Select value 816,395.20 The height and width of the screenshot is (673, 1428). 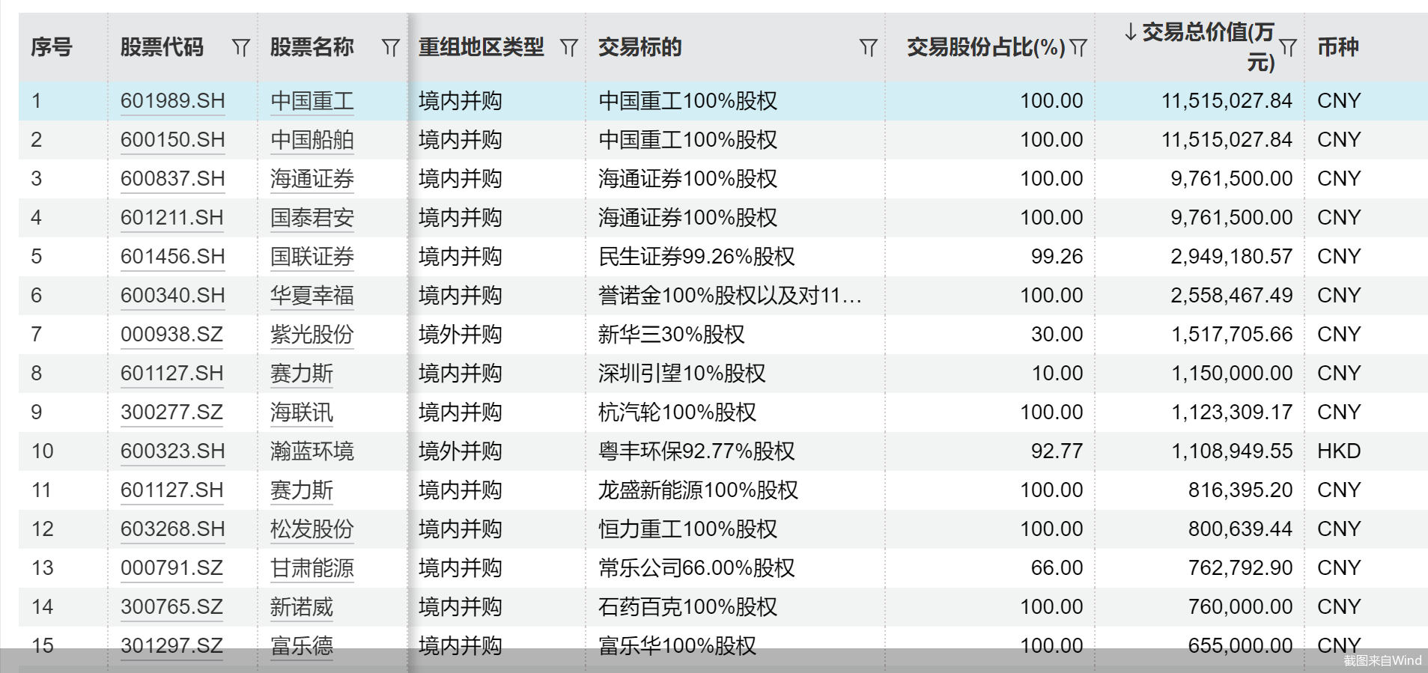coord(1241,490)
